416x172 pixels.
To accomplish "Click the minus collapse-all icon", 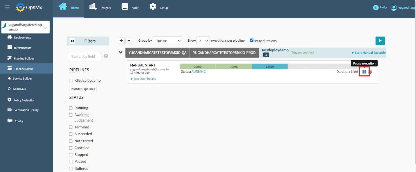I will 129,41.
